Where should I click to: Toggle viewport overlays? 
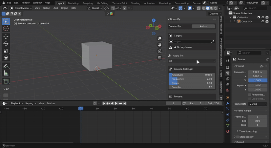coord(190,8)
